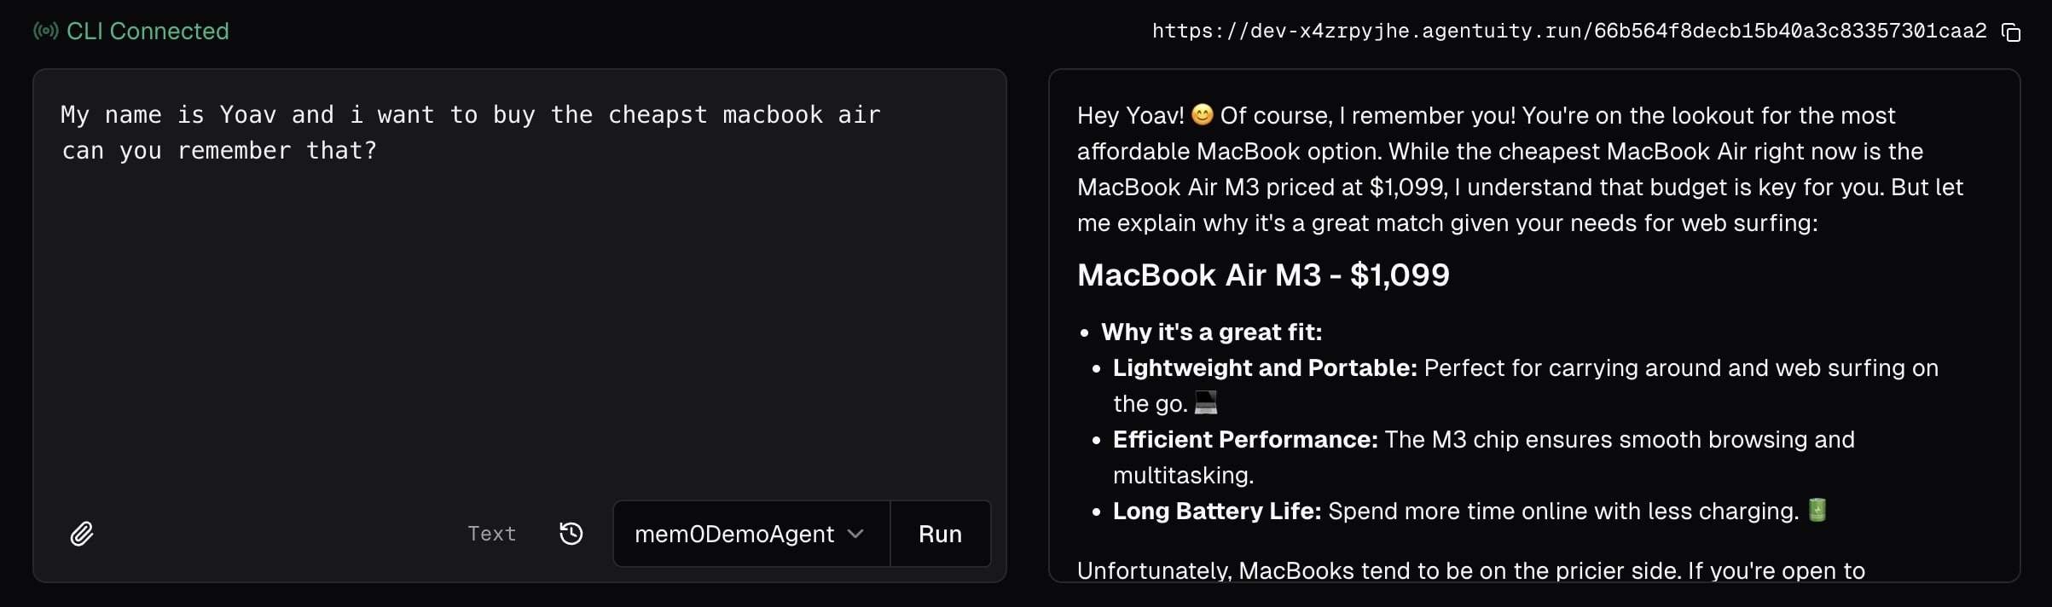
Task: Click the battery emoji after Long Battery Life
Action: coord(1817,510)
